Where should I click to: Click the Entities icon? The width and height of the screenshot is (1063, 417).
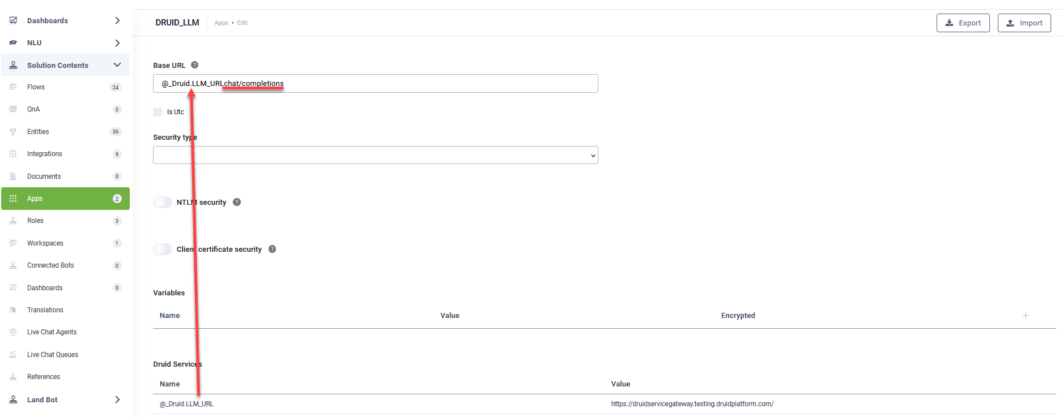pos(13,132)
